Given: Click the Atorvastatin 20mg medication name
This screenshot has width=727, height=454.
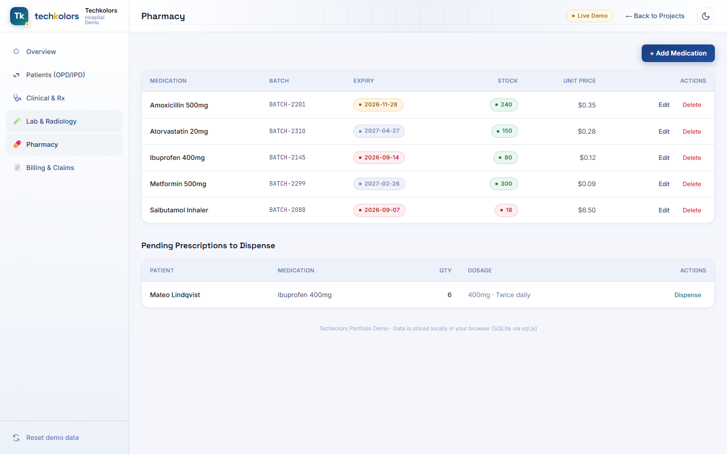Looking at the screenshot, I should [179, 132].
